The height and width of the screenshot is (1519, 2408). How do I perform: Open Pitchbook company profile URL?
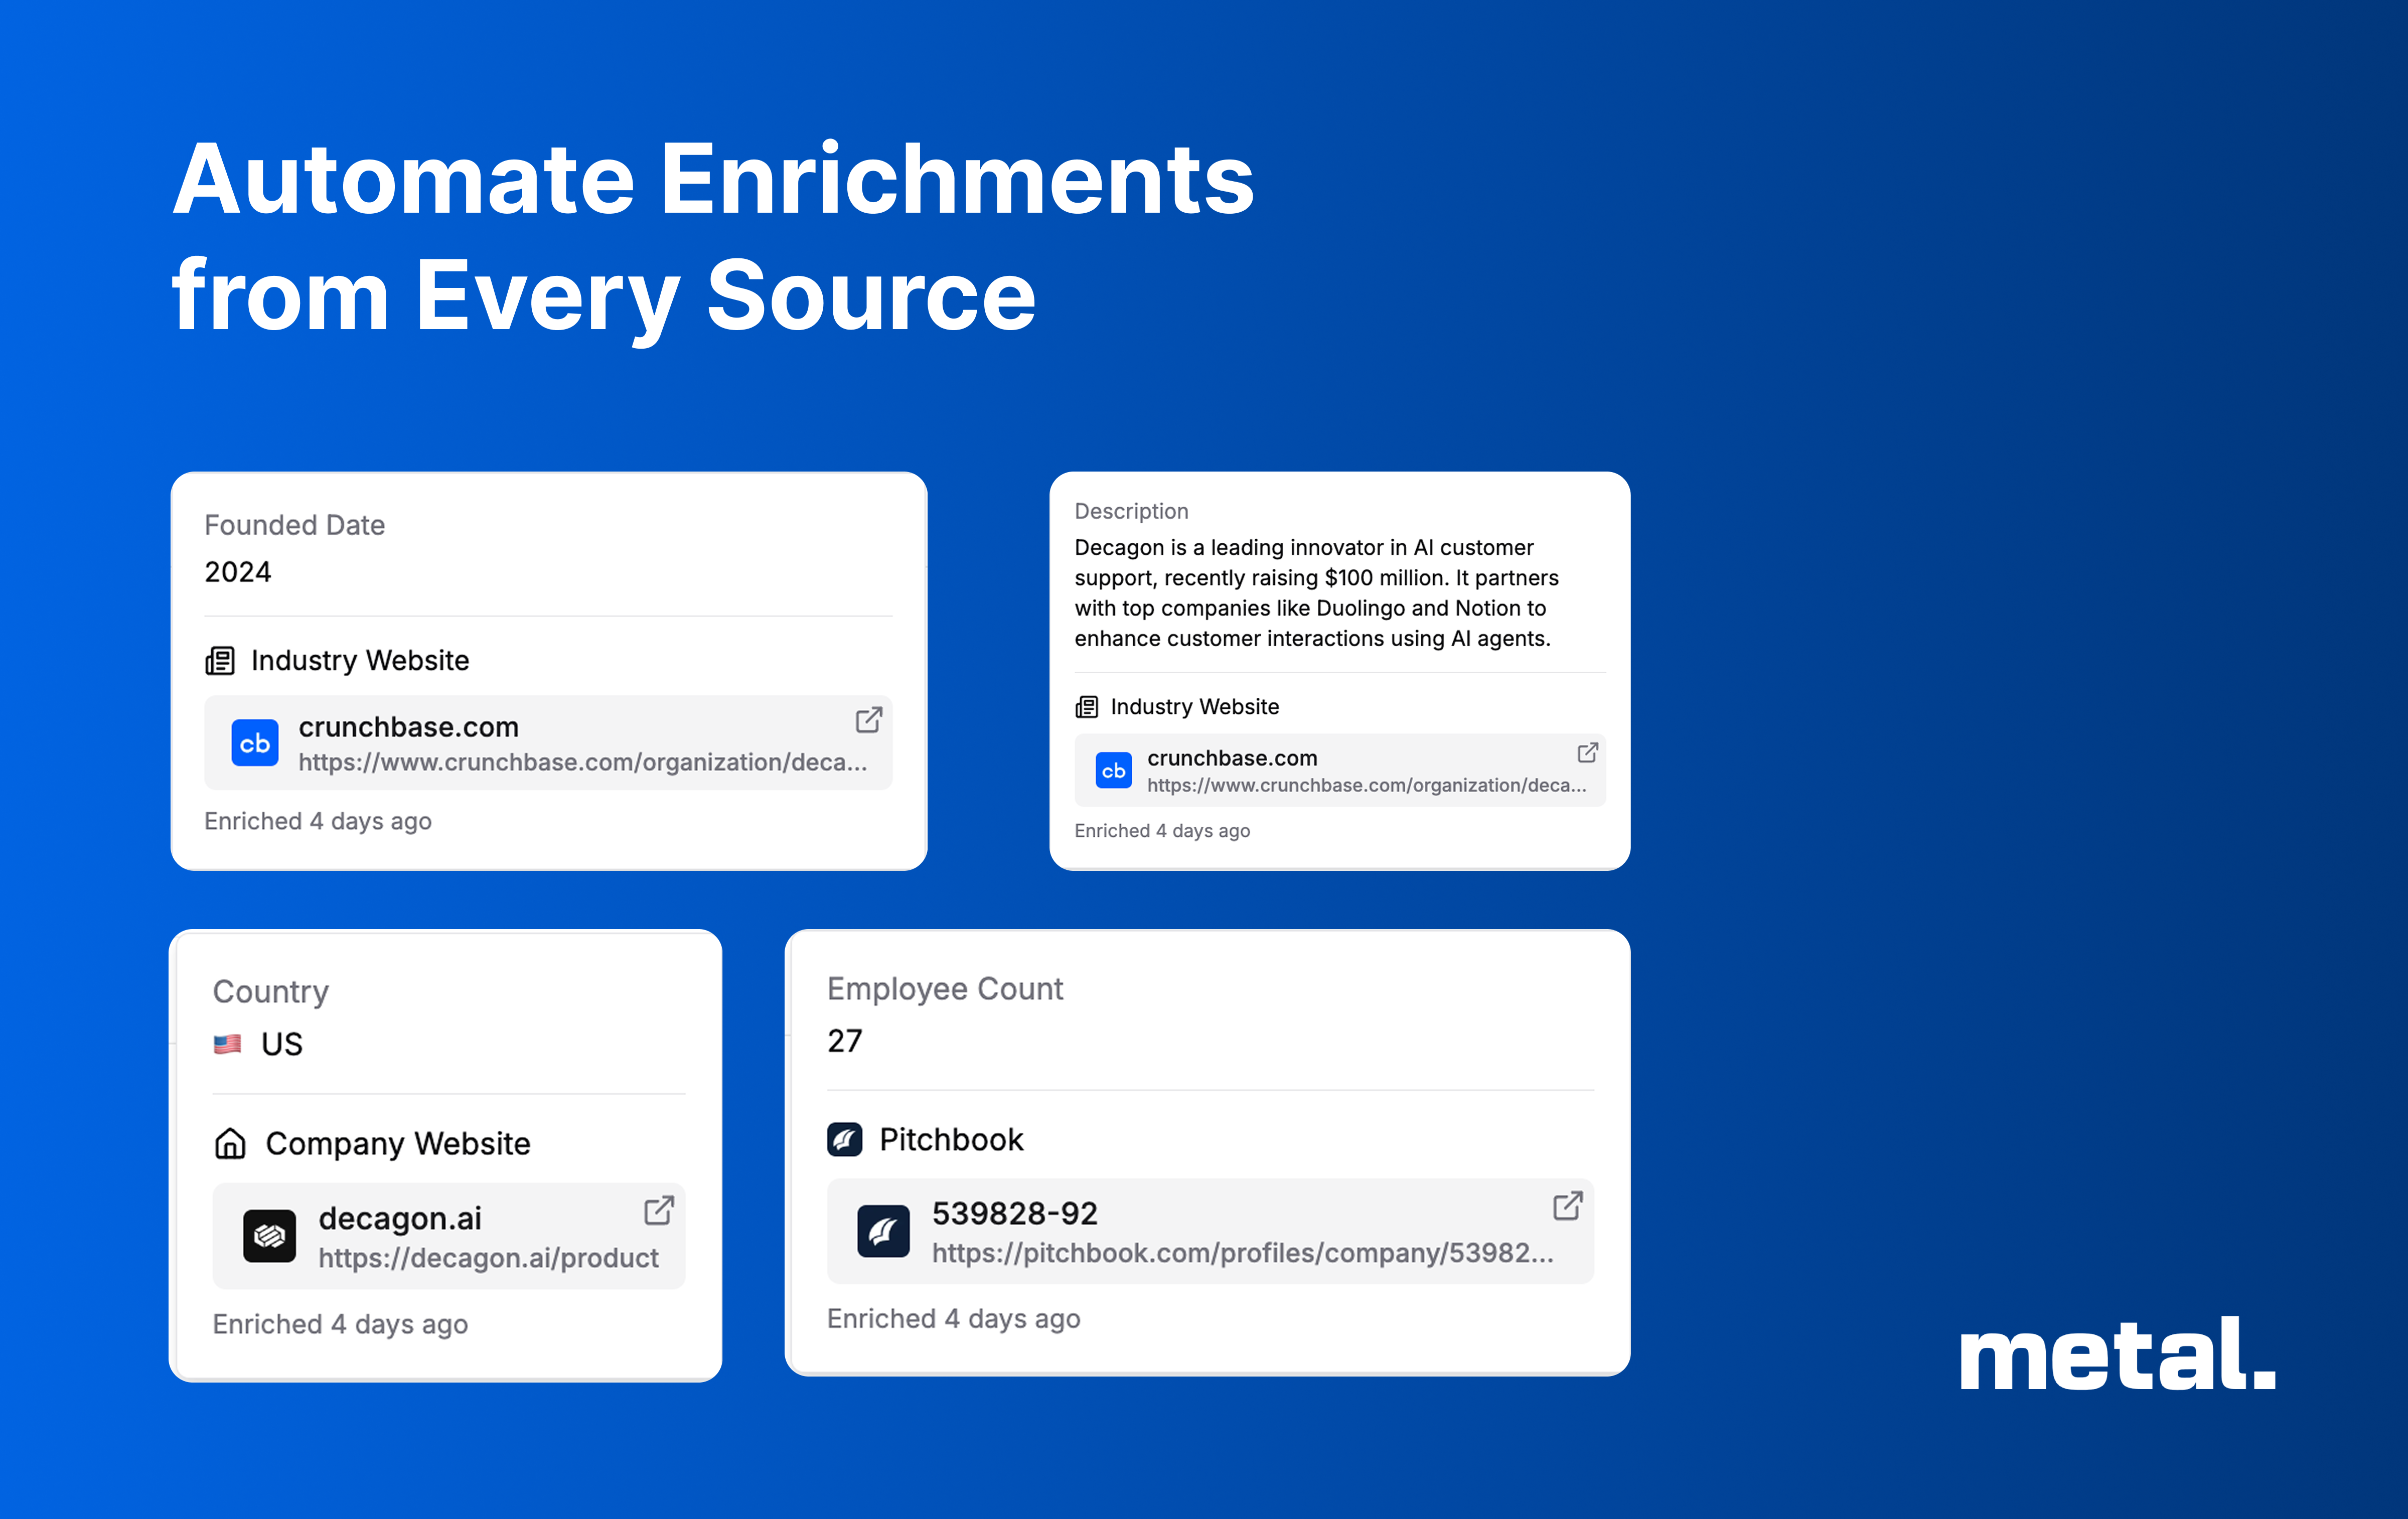click(1242, 1253)
